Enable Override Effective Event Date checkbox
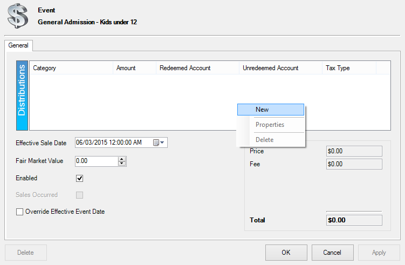Image resolution: width=405 pixels, height=265 pixels. click(19, 212)
